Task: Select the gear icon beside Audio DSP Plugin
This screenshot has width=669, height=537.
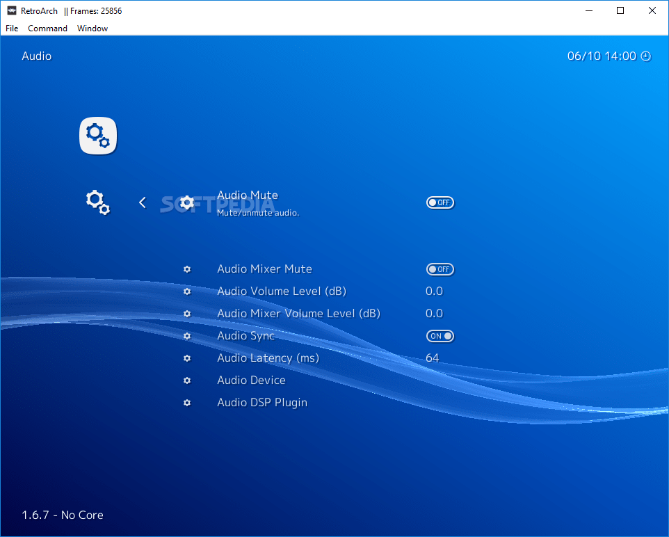Action: [x=186, y=403]
